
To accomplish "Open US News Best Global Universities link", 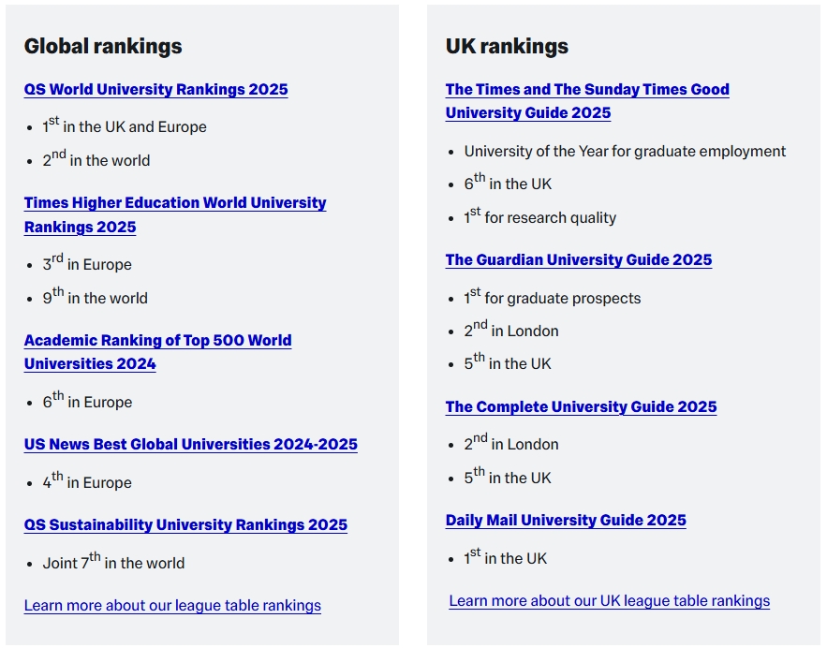I will [x=190, y=444].
